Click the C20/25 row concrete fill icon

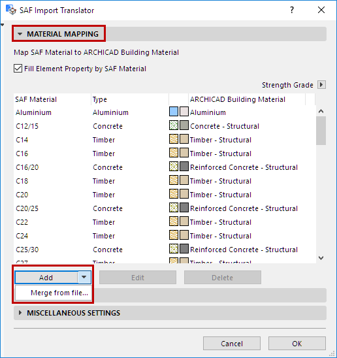click(x=174, y=208)
